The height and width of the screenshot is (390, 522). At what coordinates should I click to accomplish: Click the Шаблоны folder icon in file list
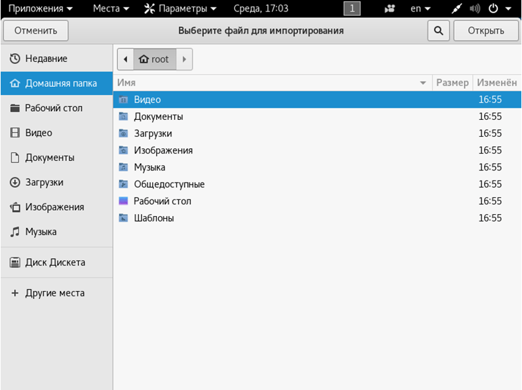123,218
